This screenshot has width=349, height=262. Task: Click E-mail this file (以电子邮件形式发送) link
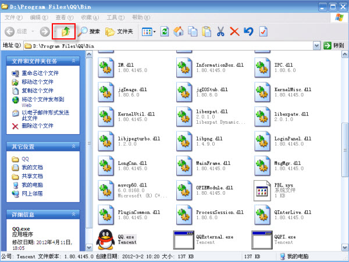(x=45, y=115)
